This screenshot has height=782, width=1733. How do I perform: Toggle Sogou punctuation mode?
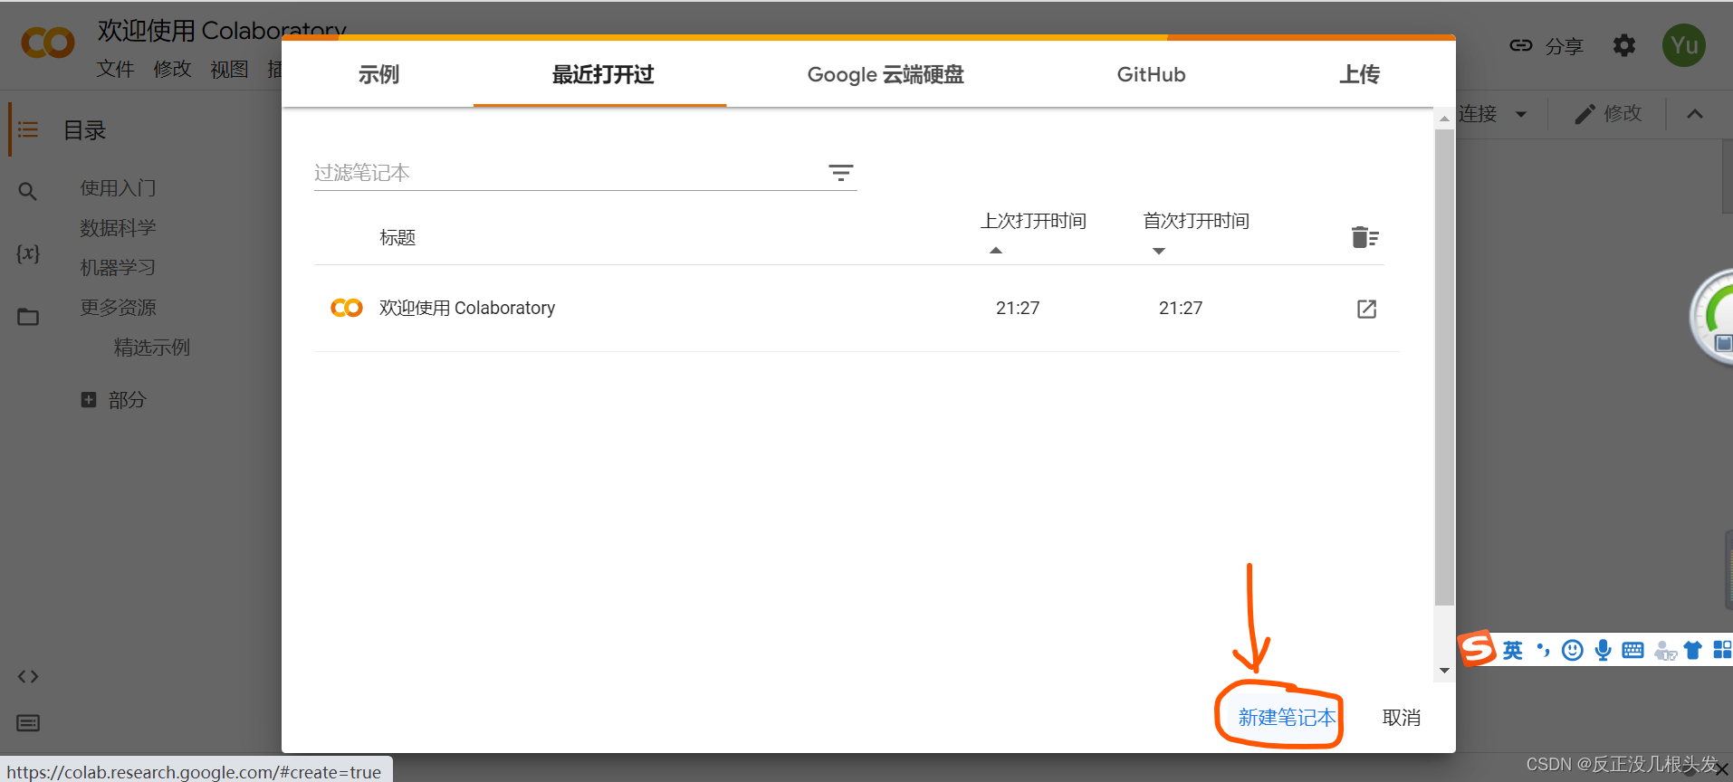pyautogui.click(x=1543, y=649)
